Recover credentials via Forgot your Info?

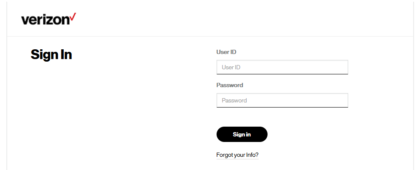(237, 155)
